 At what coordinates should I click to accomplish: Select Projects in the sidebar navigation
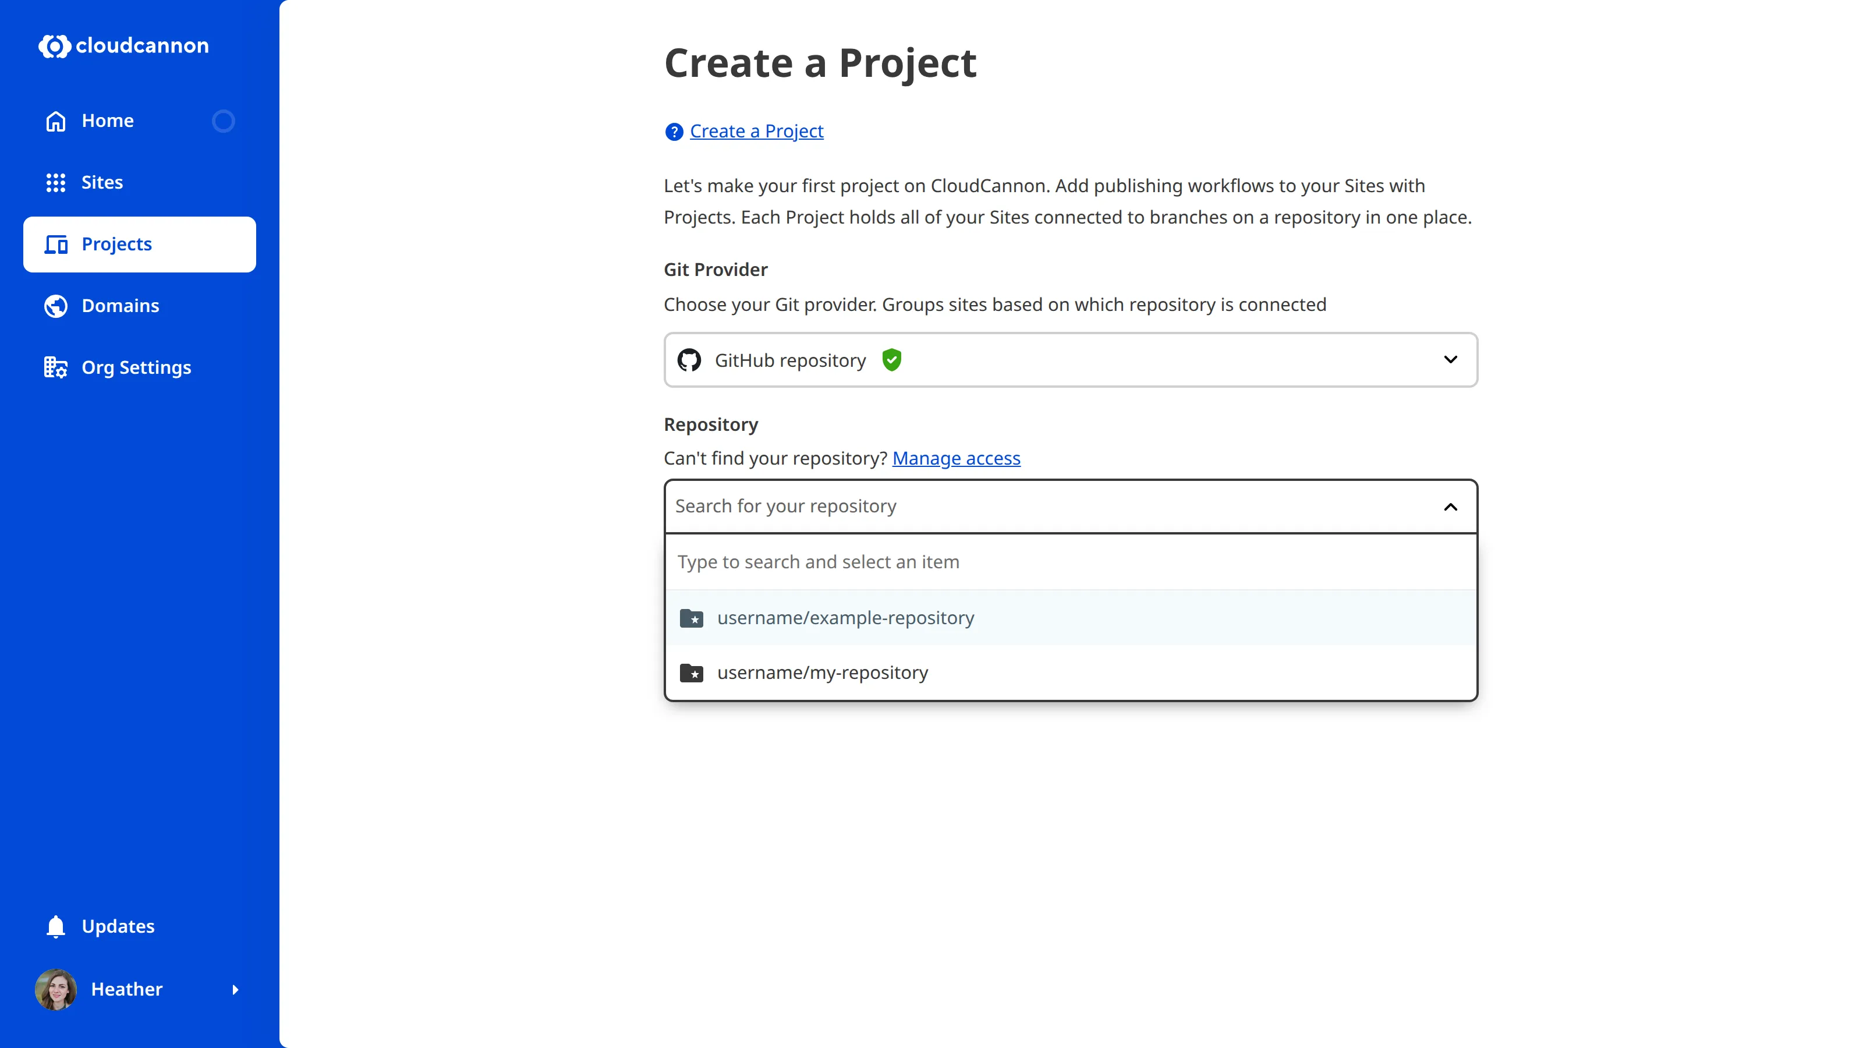point(116,244)
